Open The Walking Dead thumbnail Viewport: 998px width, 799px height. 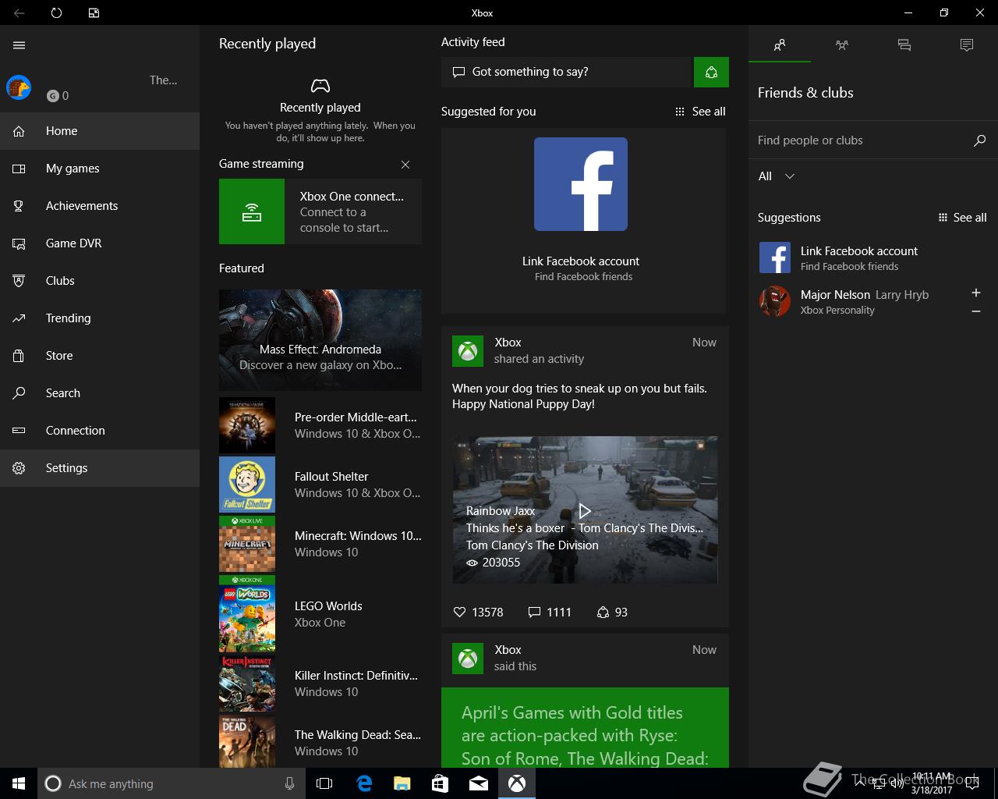tap(247, 742)
